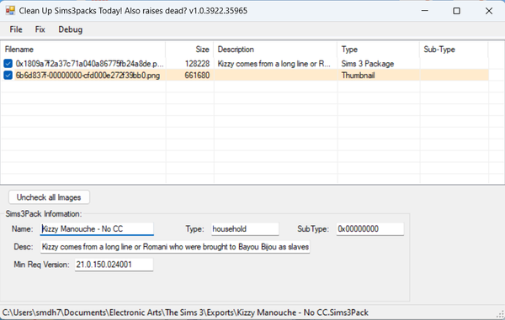Sort by the Sub-Type column header
Image resolution: width=505 pixels, height=320 pixels.
pos(454,50)
